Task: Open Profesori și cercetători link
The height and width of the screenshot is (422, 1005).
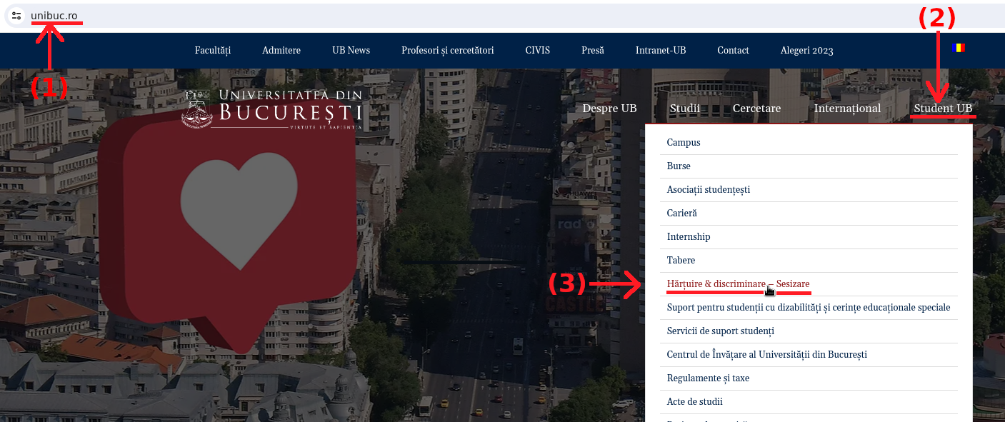Action: pyautogui.click(x=447, y=51)
